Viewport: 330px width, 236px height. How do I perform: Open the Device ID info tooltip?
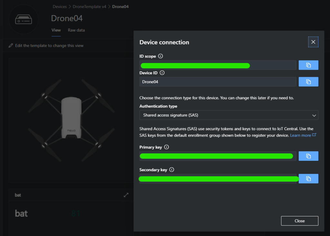(x=162, y=73)
